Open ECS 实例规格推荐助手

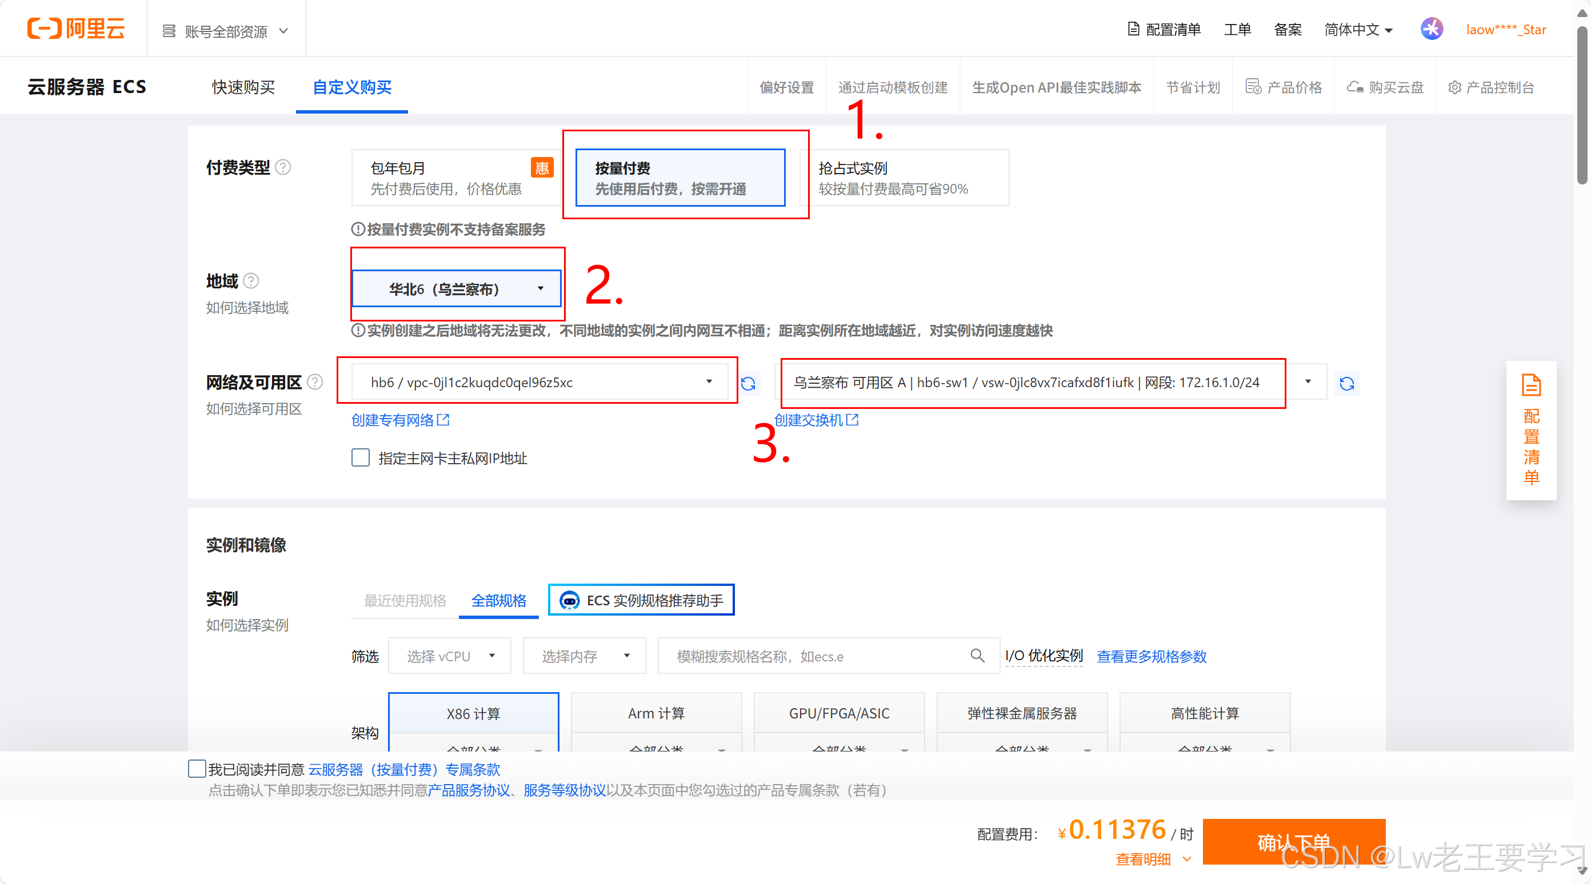point(641,600)
